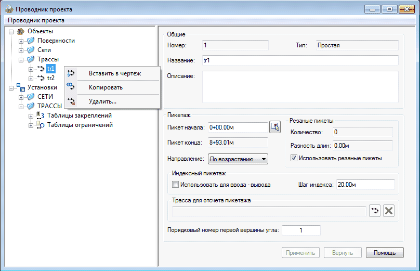Click the Поверхности folder icon
420x271 pixels.
click(x=31, y=41)
